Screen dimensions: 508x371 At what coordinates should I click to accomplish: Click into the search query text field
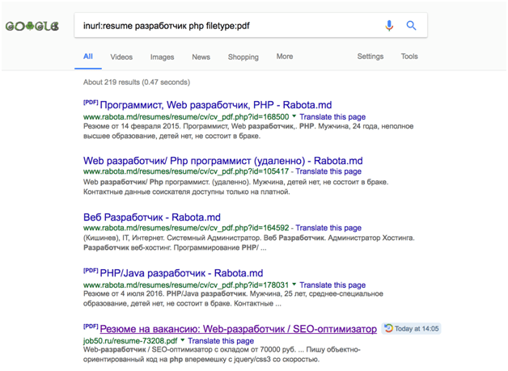pyautogui.click(x=226, y=25)
